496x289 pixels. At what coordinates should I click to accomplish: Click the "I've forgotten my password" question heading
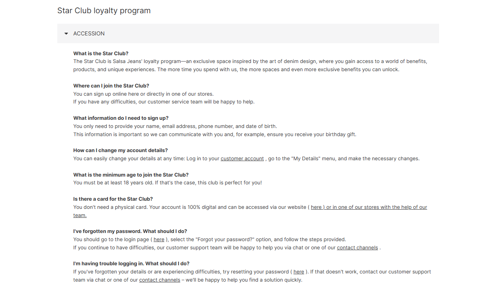tap(130, 231)
